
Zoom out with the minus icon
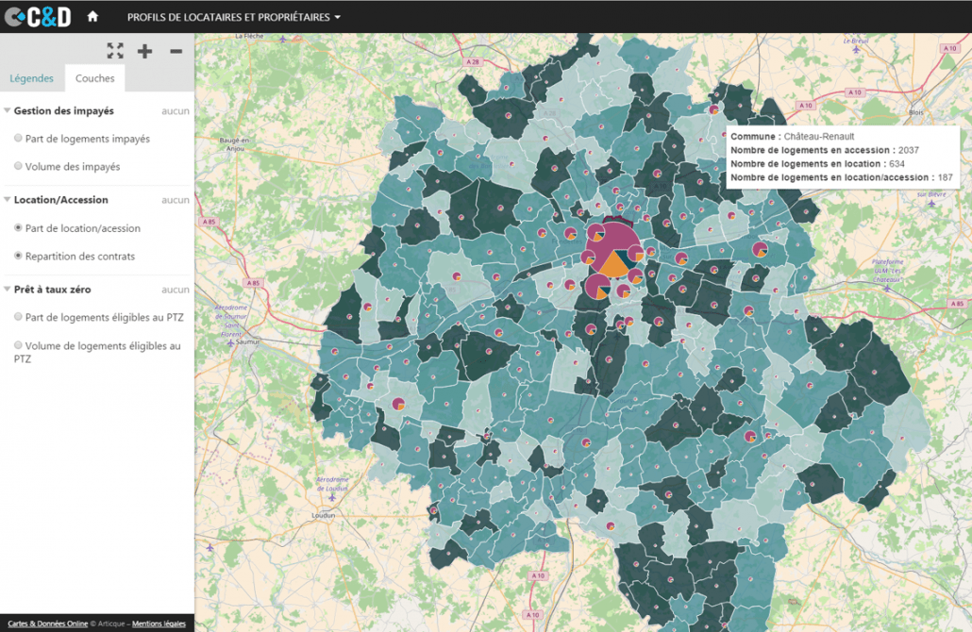click(x=176, y=51)
